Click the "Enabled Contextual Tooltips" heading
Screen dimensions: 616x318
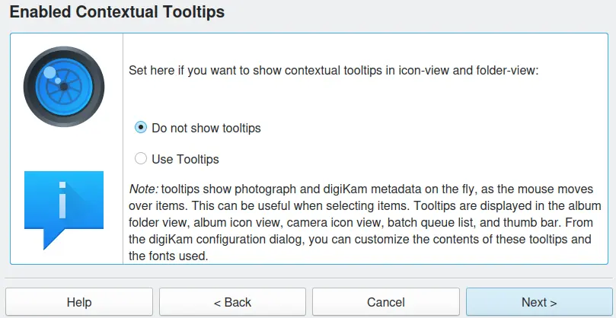click(x=117, y=12)
